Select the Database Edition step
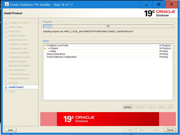Viewport: 180px width, 135px height. click(x=17, y=35)
